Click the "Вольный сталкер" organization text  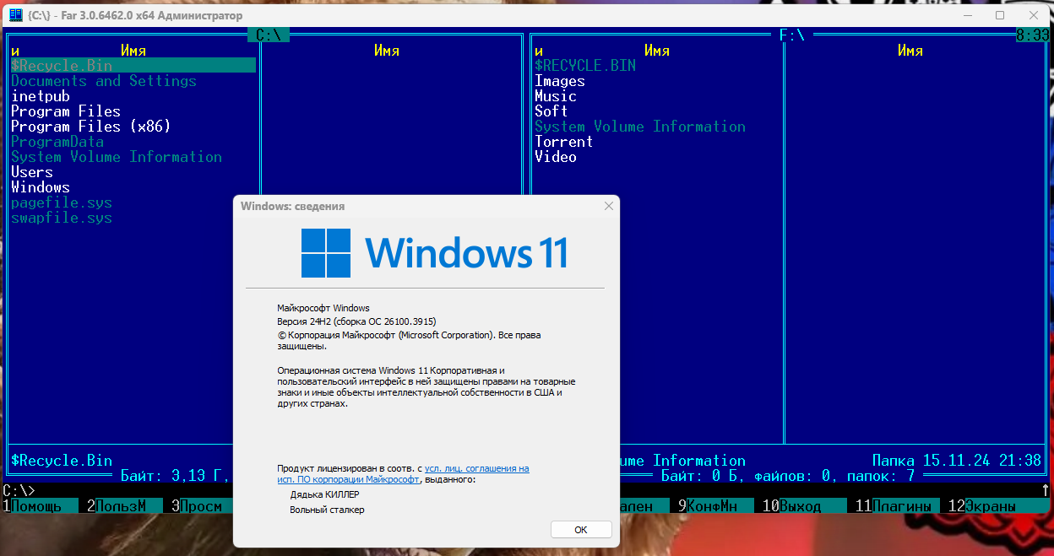tap(327, 510)
